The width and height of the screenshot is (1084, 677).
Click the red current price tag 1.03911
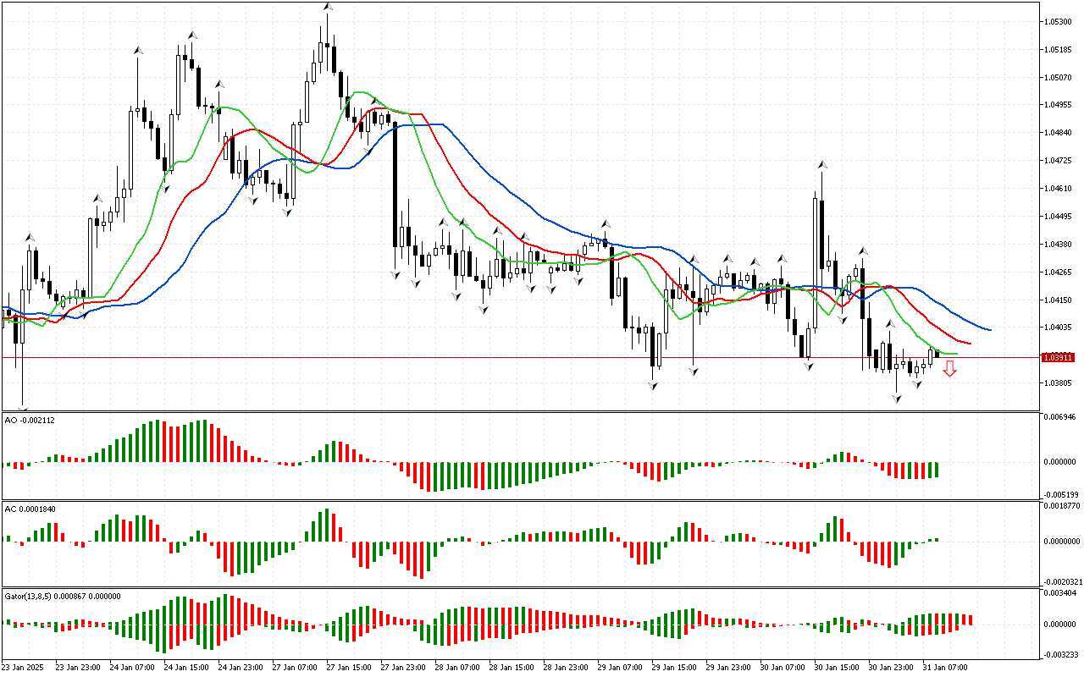tap(1058, 357)
